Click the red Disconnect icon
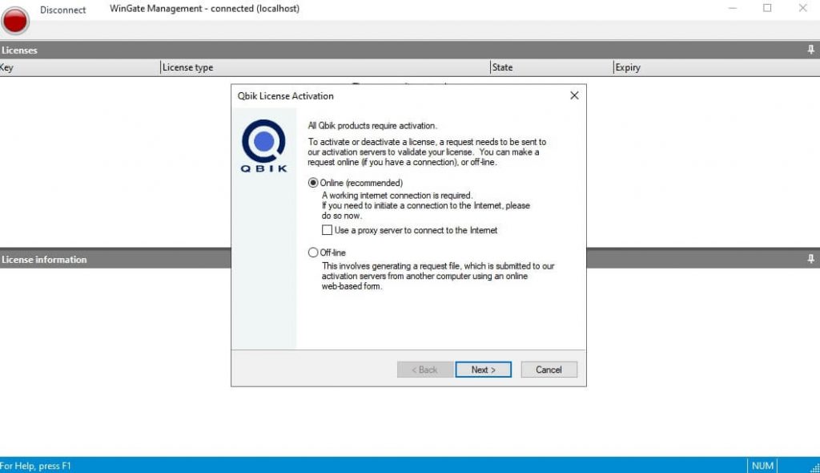The image size is (820, 473). pyautogui.click(x=15, y=20)
